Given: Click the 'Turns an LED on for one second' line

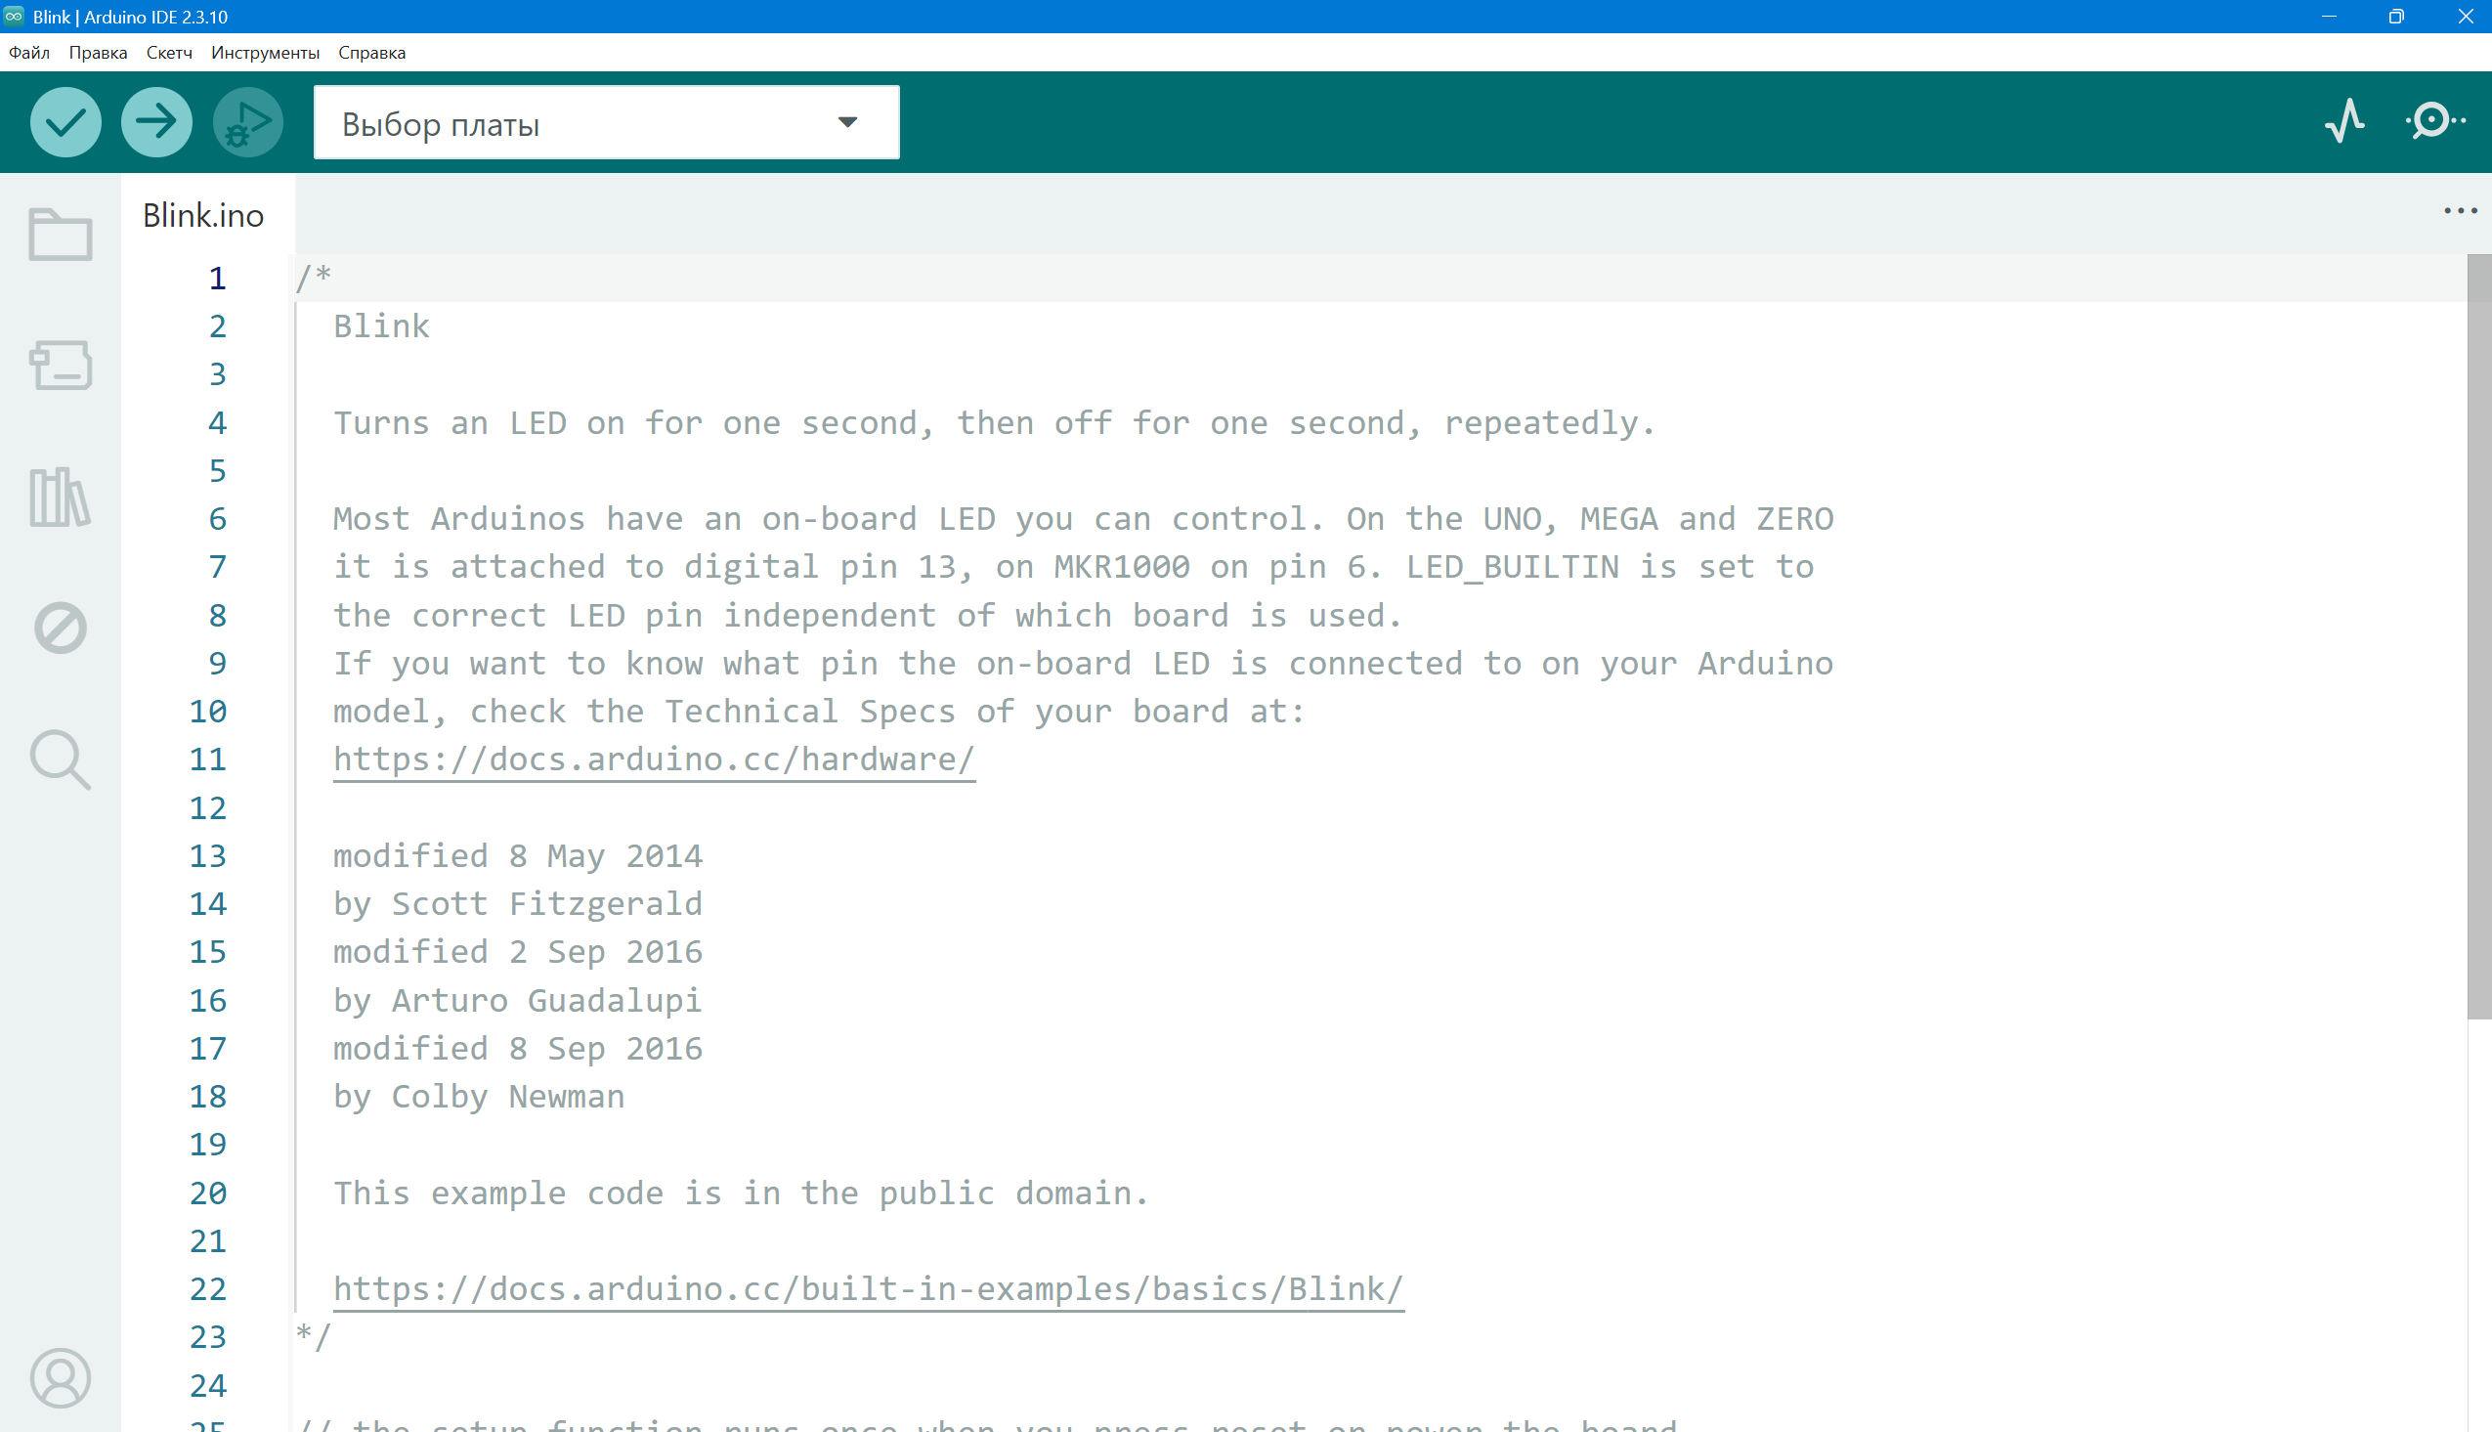Looking at the screenshot, I should point(995,423).
